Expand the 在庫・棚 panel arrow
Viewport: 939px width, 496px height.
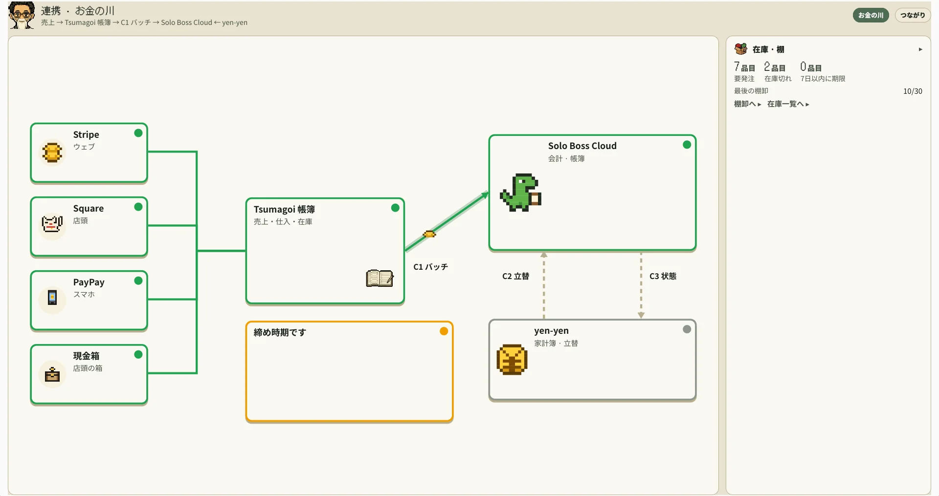pyautogui.click(x=920, y=49)
